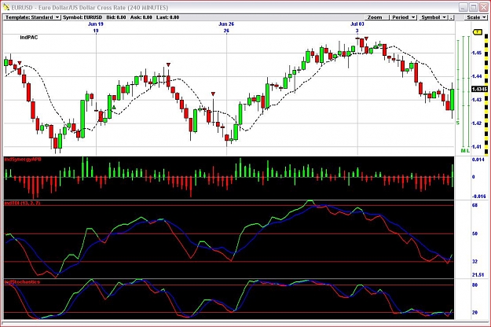Click the Symbol: EURUSD text in toolbar

point(82,17)
